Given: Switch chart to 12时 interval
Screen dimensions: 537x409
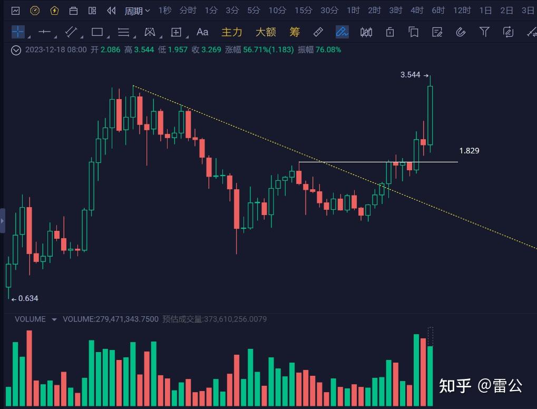Looking at the screenshot, I should tap(462, 11).
